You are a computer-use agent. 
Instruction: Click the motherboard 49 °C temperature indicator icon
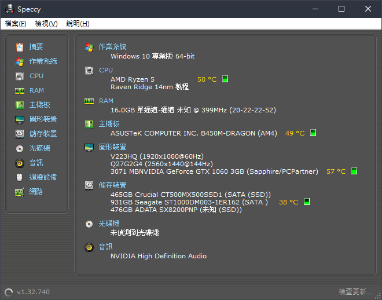313,133
